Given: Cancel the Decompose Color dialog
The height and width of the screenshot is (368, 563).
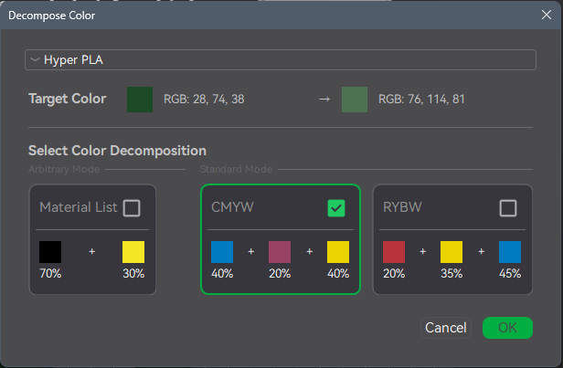Looking at the screenshot, I should [446, 328].
